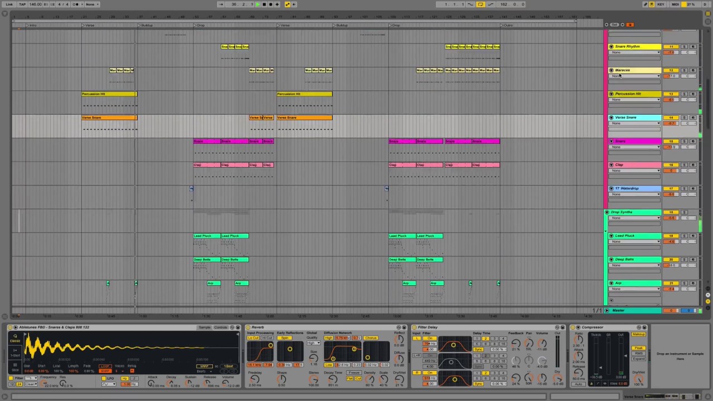
Task: Deactivate track 15 Snare activator
Action: click(x=671, y=141)
